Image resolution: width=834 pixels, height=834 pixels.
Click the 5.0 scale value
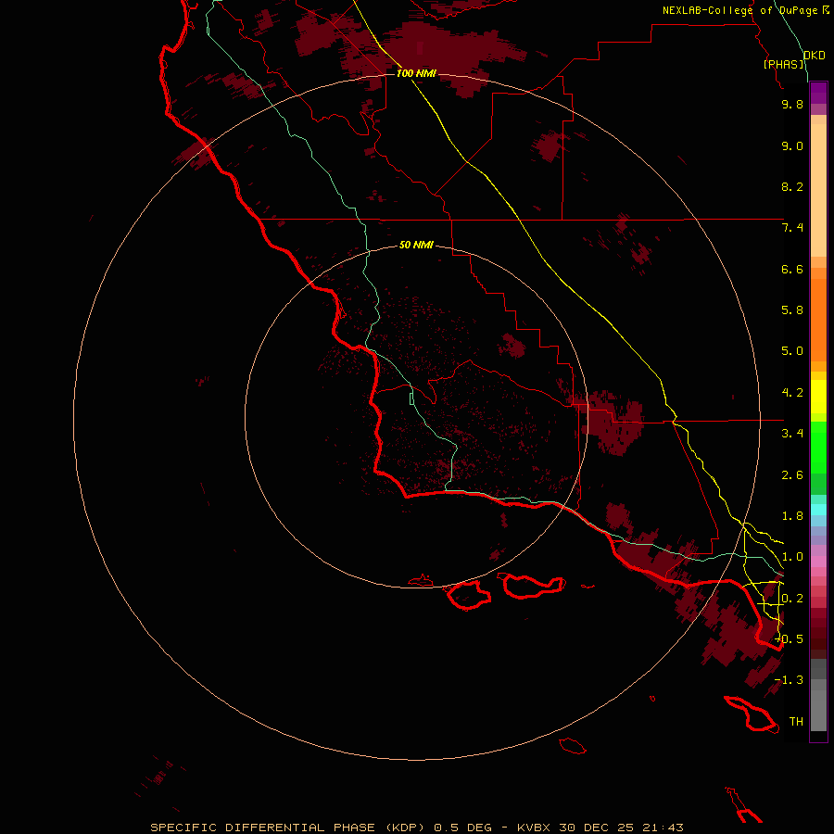(x=792, y=351)
